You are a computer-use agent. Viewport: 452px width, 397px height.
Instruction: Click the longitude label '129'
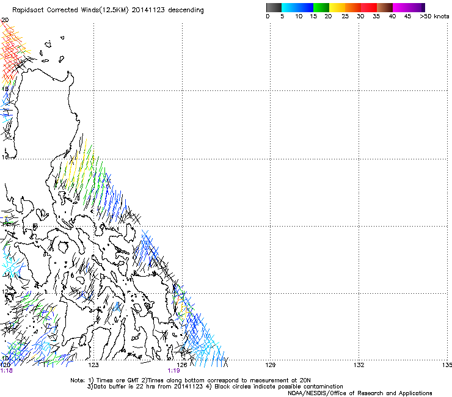pyautogui.click(x=270, y=365)
